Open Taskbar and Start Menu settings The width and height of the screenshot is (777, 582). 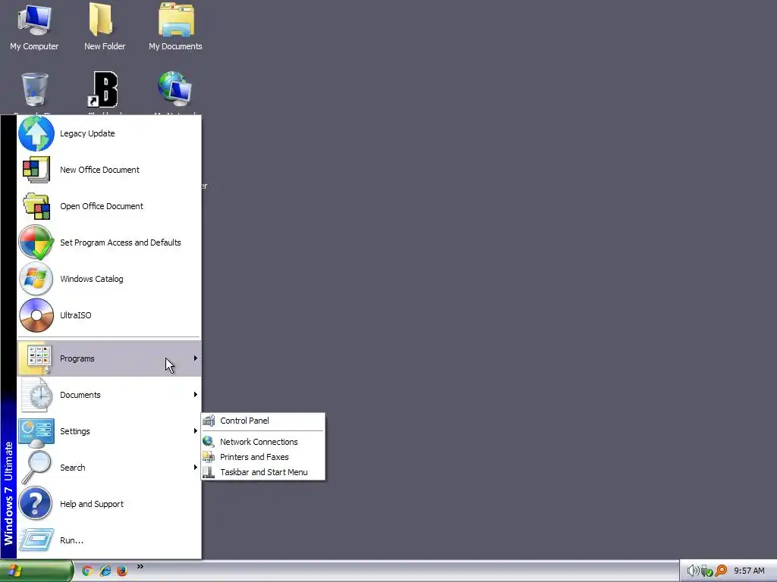263,472
